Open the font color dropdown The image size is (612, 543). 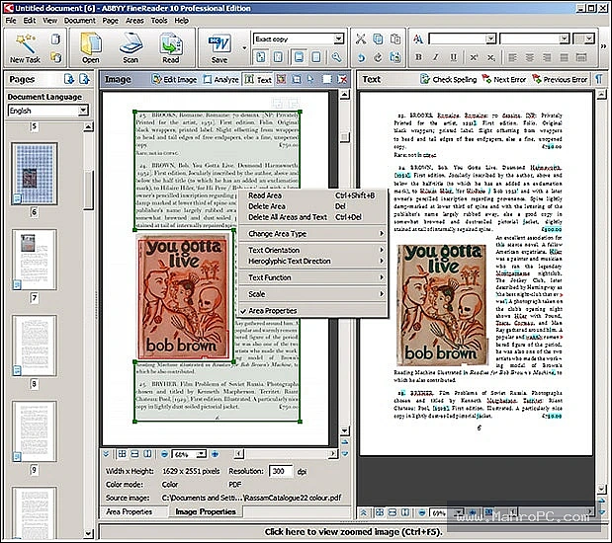(x=589, y=39)
